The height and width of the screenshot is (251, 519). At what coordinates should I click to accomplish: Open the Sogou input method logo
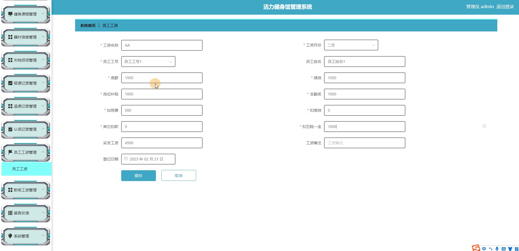(476, 248)
